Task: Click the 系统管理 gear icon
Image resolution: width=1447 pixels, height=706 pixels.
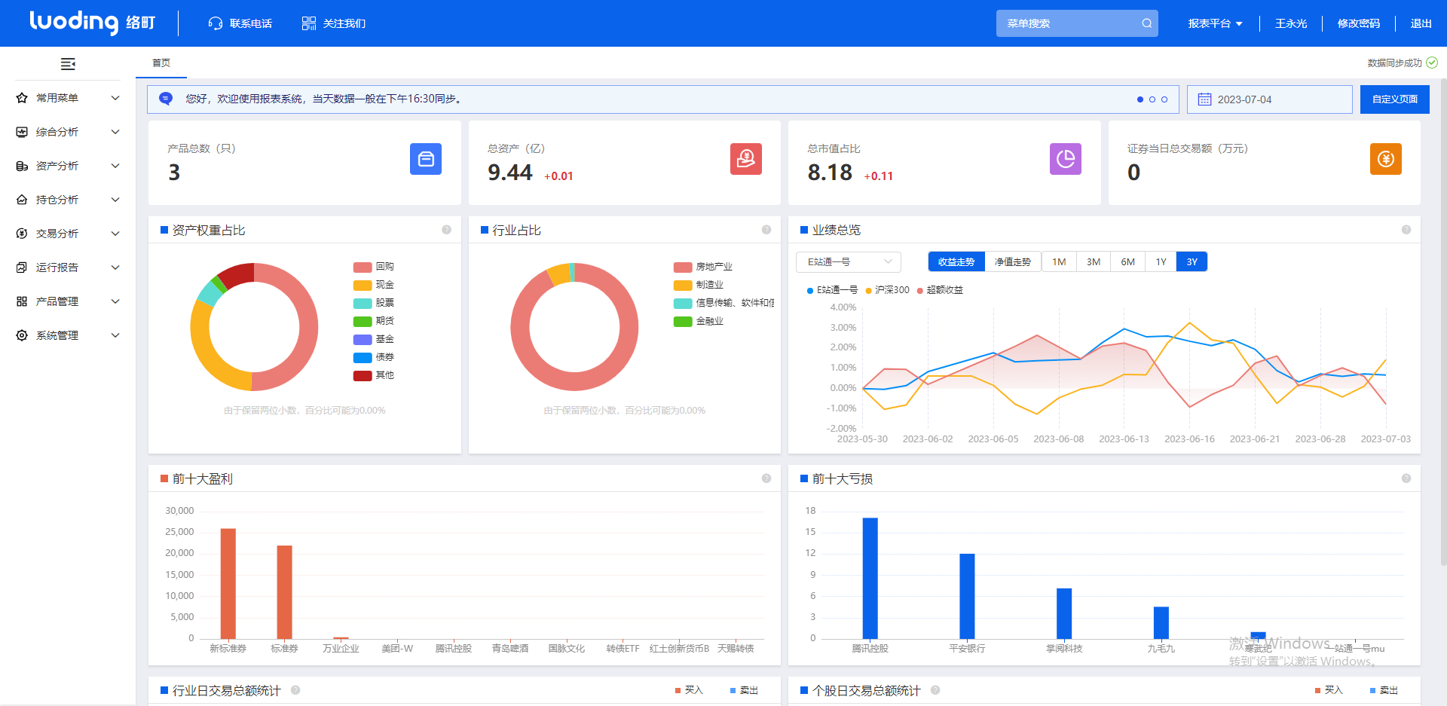Action: click(x=22, y=335)
